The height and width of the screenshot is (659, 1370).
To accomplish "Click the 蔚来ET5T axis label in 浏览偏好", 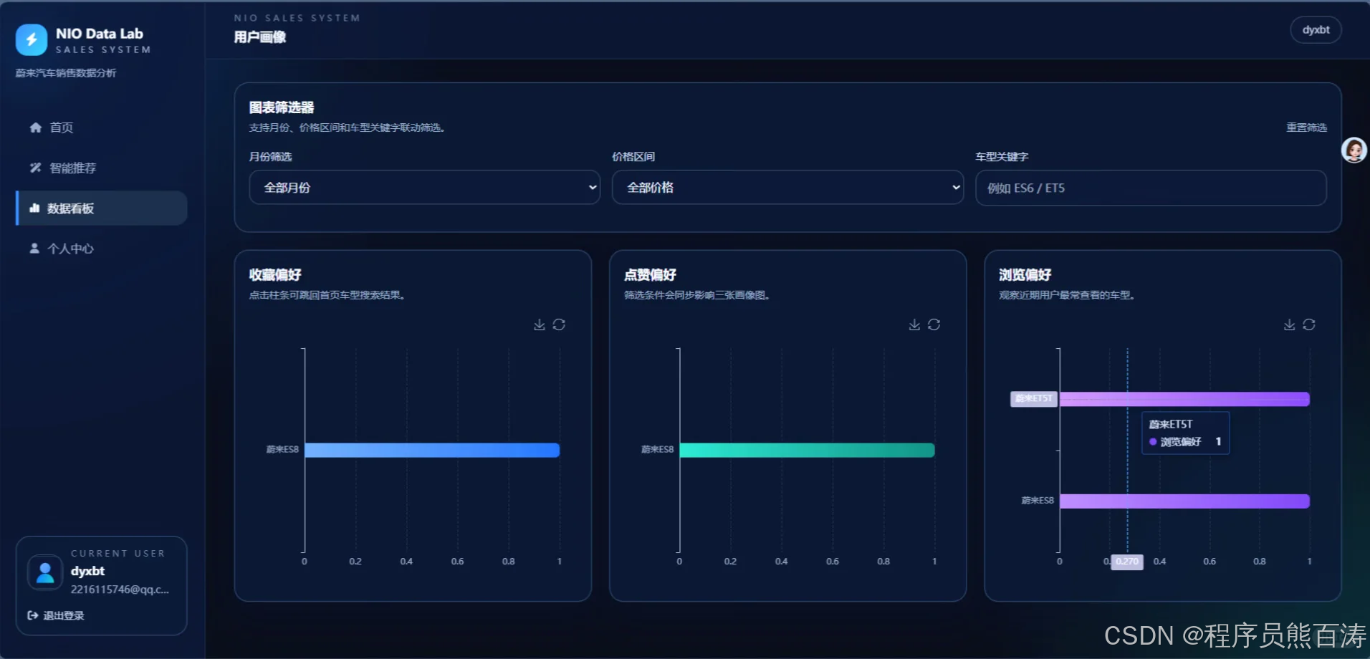I will tap(1034, 399).
